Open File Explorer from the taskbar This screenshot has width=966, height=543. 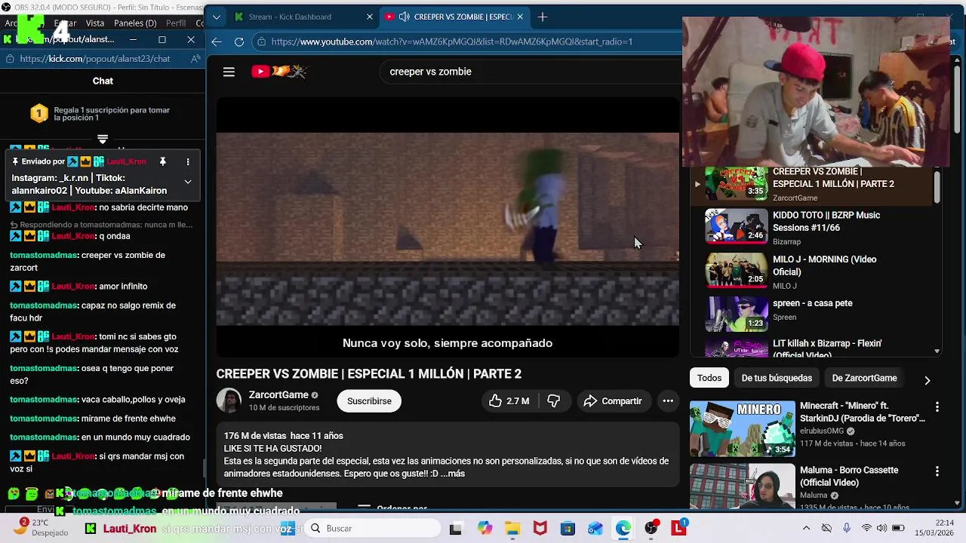[512, 529]
